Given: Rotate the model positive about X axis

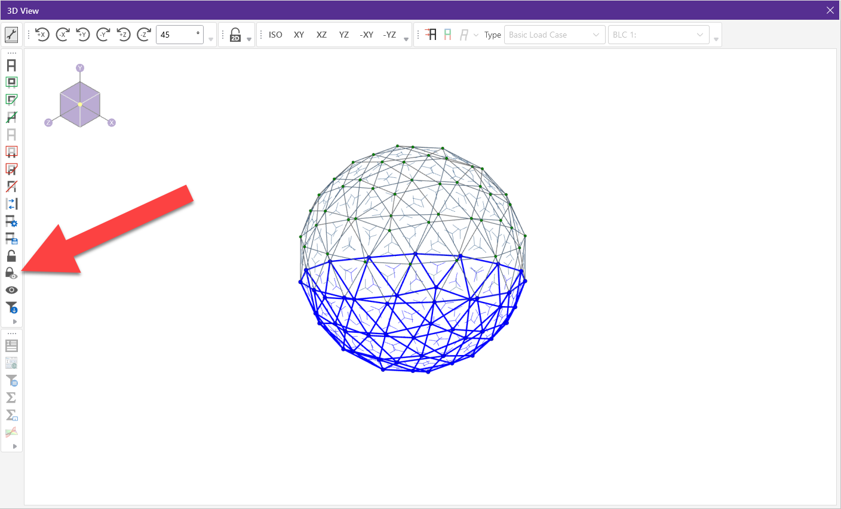Looking at the screenshot, I should coord(42,35).
